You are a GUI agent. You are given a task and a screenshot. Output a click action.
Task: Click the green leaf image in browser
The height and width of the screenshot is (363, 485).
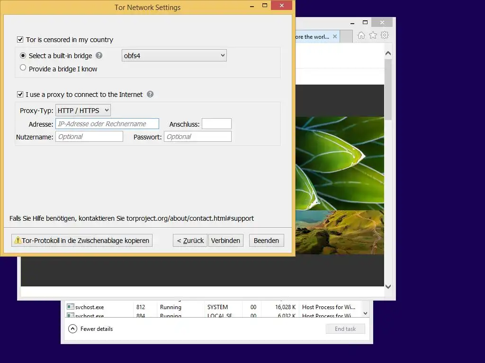point(340,163)
